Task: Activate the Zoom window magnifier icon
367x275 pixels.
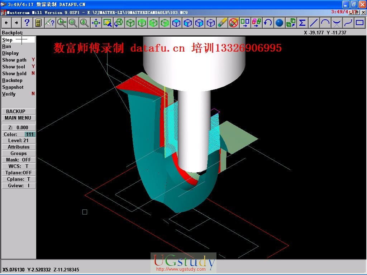Action: click(62, 23)
